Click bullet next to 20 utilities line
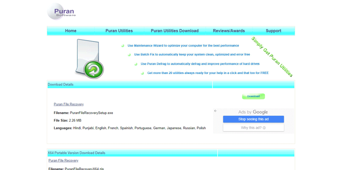 [142, 73]
